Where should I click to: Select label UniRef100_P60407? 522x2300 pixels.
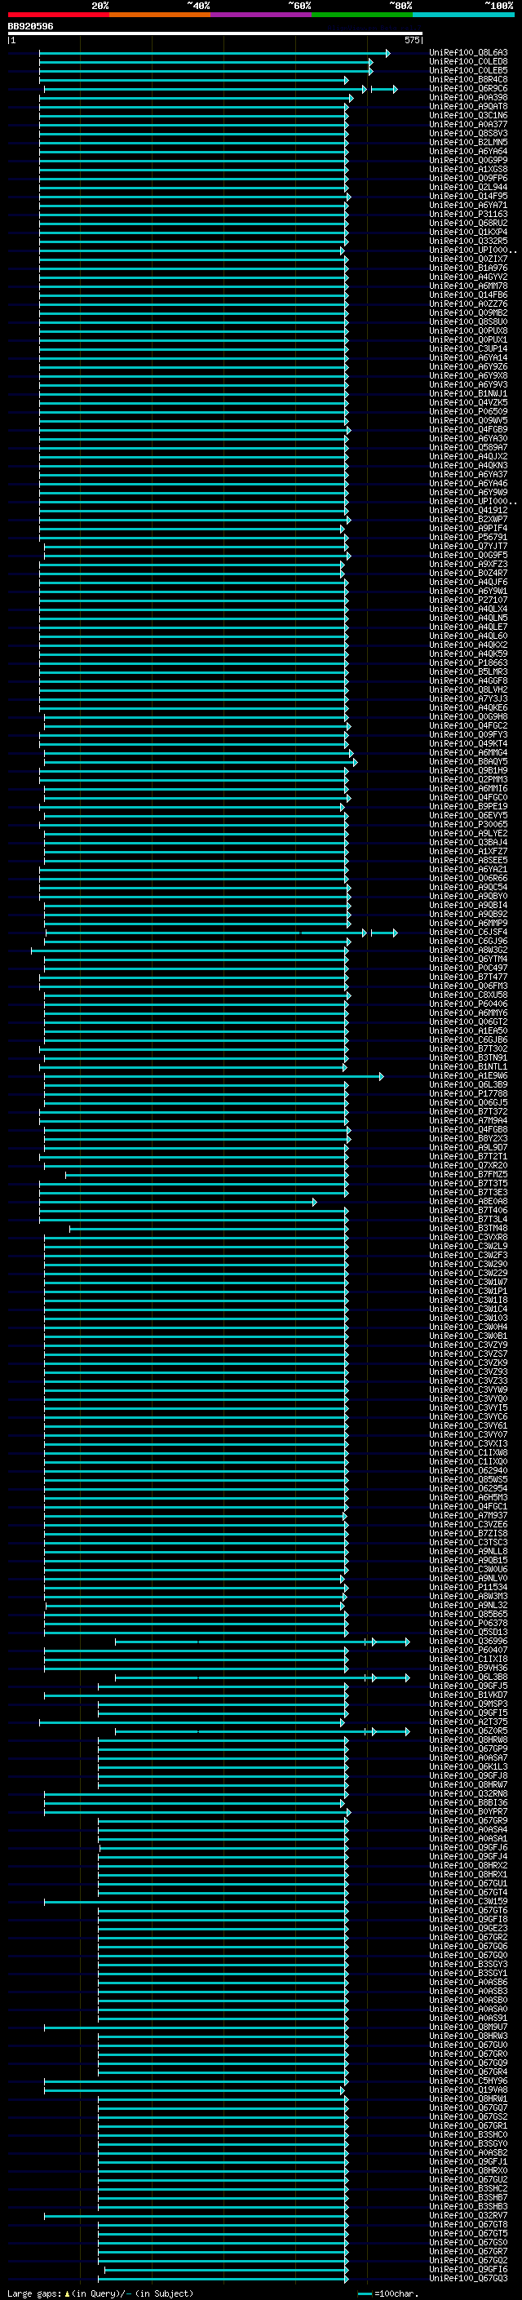click(x=468, y=1650)
